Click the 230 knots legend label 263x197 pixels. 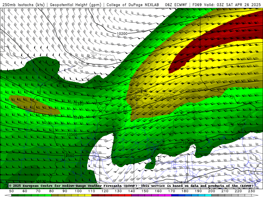coord(251,191)
